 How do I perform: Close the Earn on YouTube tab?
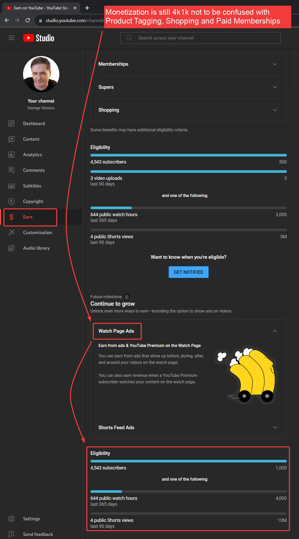point(75,8)
